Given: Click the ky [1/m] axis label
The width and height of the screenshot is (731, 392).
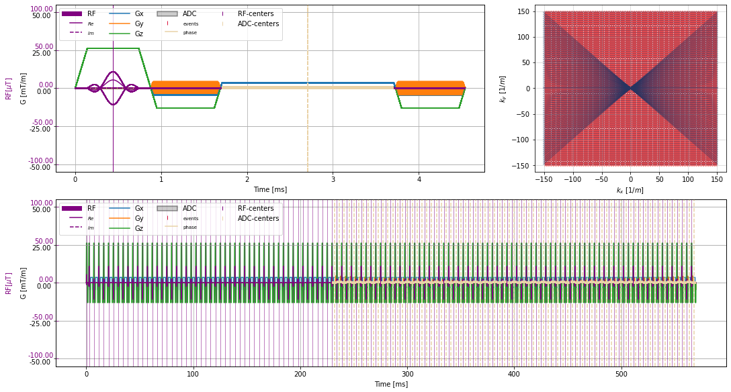Looking at the screenshot, I should click(503, 89).
